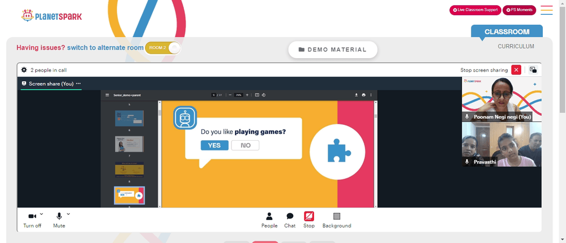Open page 7 thumbnail in PDF sidebar
This screenshot has height=243, width=566.
tap(129, 144)
